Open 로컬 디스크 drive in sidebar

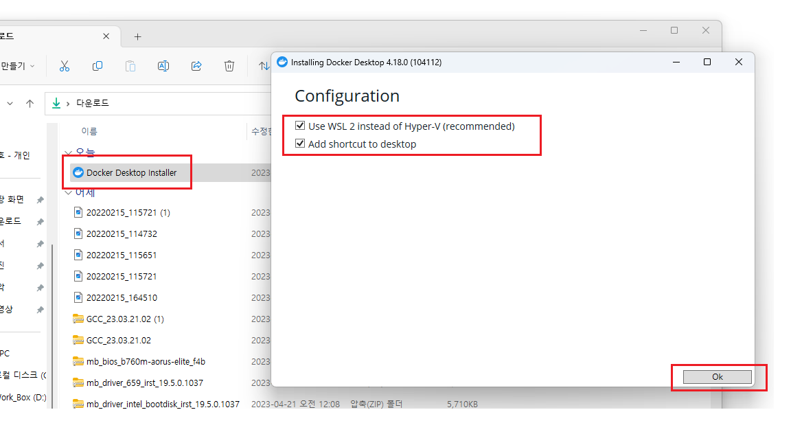[23, 375]
